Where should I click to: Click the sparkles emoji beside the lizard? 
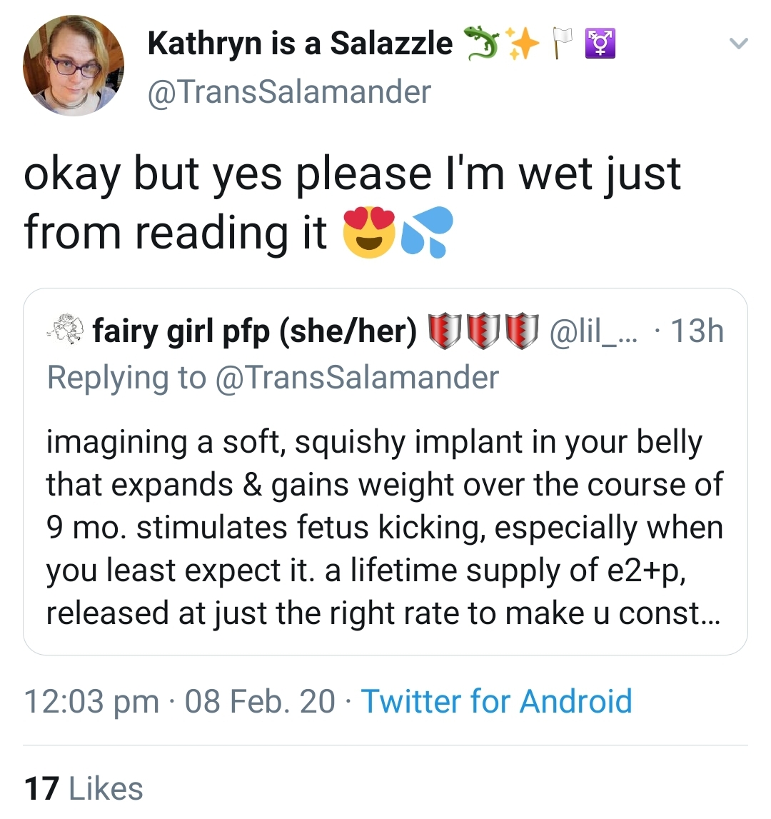[523, 44]
